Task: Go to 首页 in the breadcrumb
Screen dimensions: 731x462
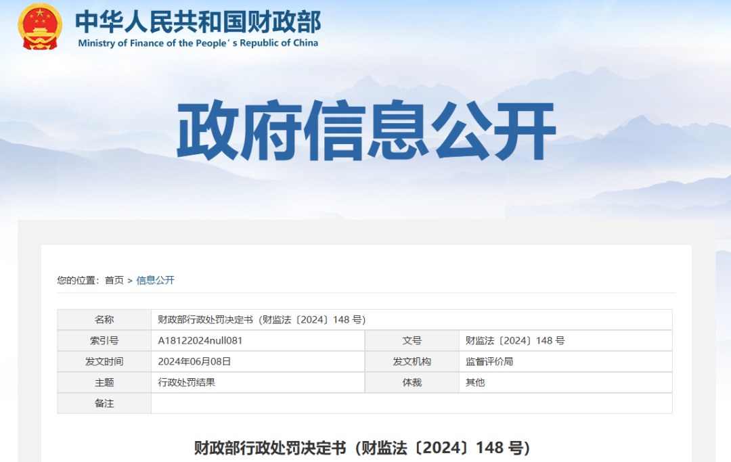Action: coord(114,280)
